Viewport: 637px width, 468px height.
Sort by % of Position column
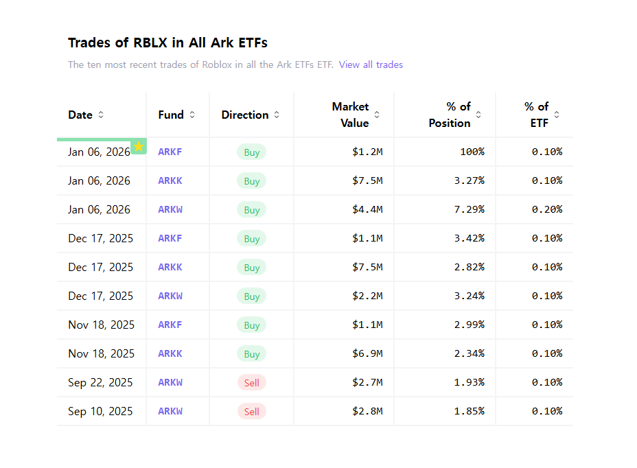(478, 115)
